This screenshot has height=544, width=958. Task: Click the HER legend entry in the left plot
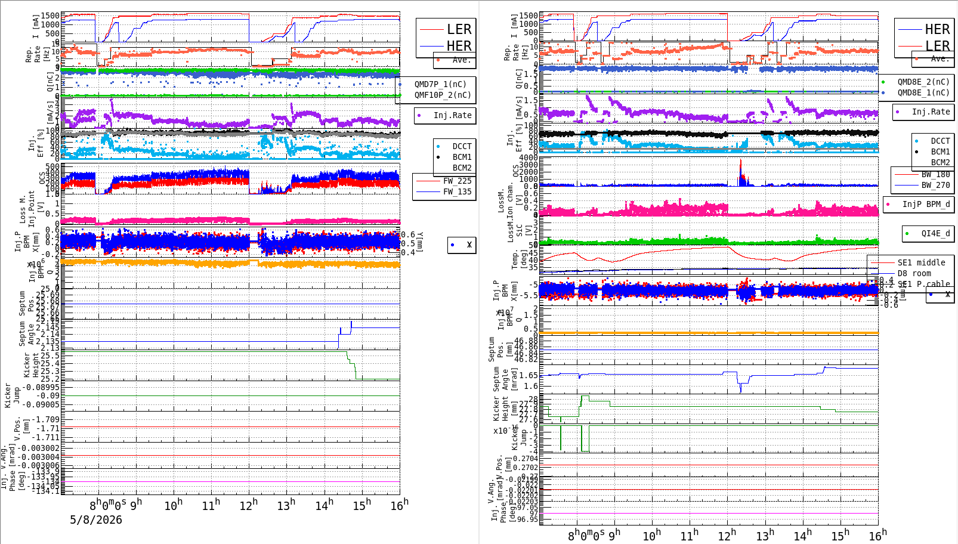point(459,46)
